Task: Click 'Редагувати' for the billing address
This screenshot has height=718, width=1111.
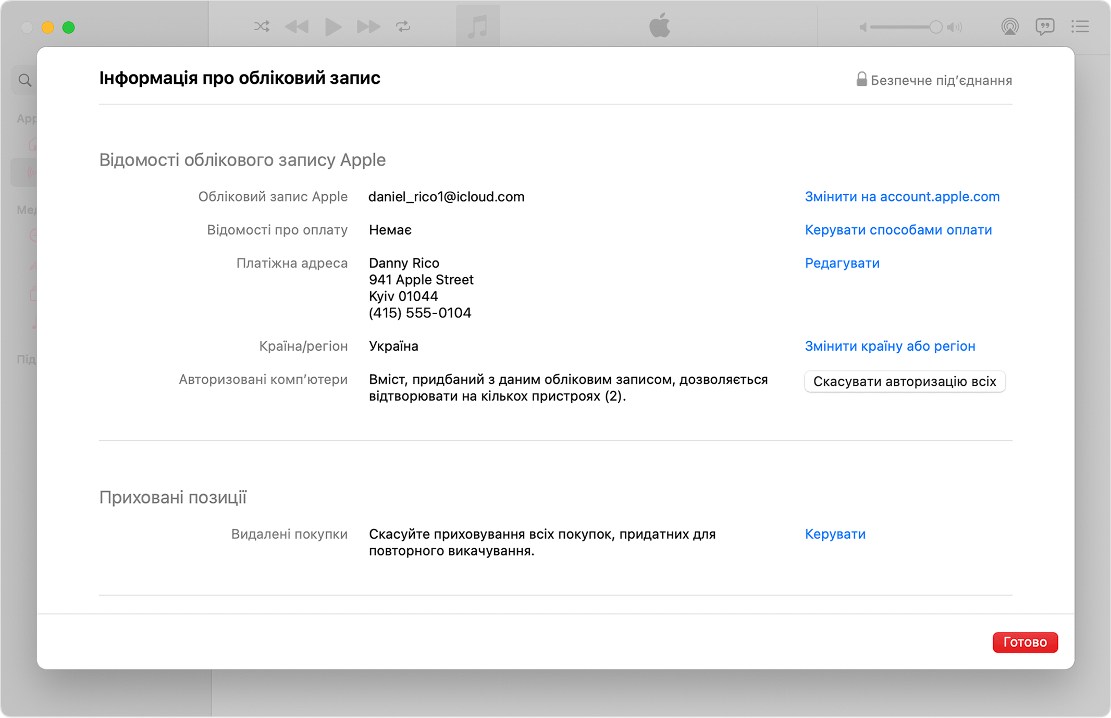Action: 842,263
